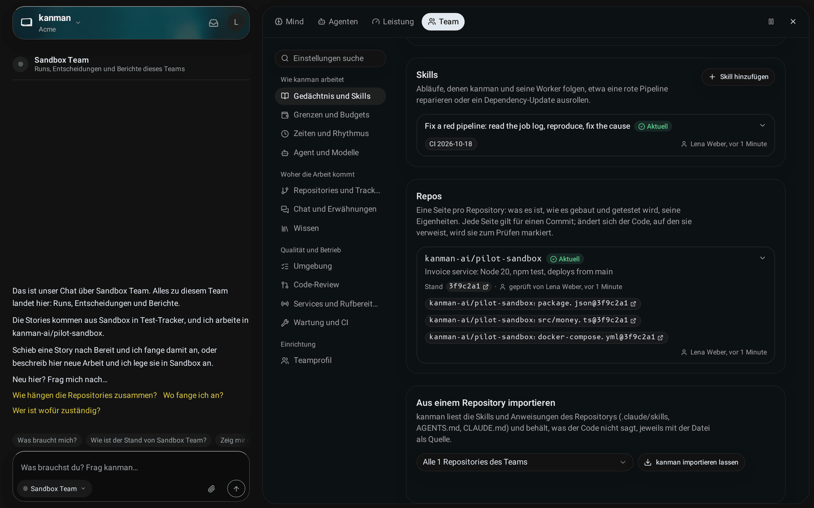The width and height of the screenshot is (814, 508).
Task: Open Agent und Modelle settings
Action: 330,153
